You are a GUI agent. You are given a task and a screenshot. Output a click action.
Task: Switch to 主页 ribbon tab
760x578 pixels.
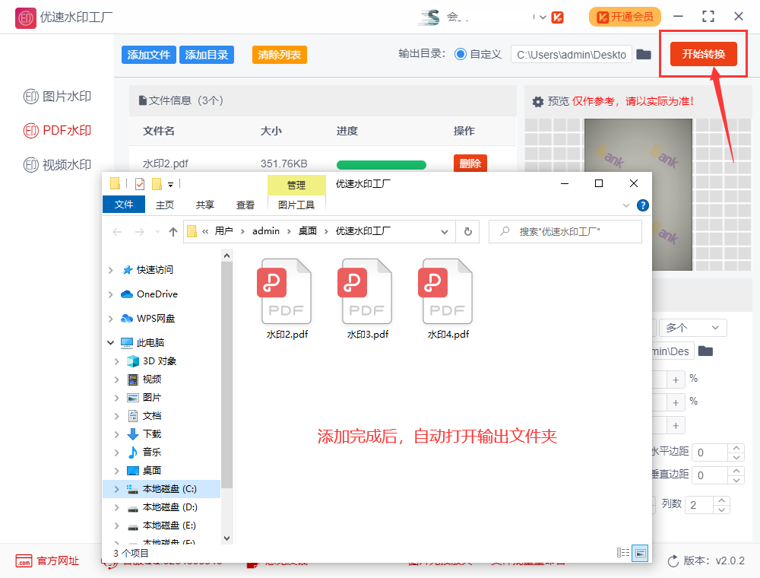pos(165,205)
